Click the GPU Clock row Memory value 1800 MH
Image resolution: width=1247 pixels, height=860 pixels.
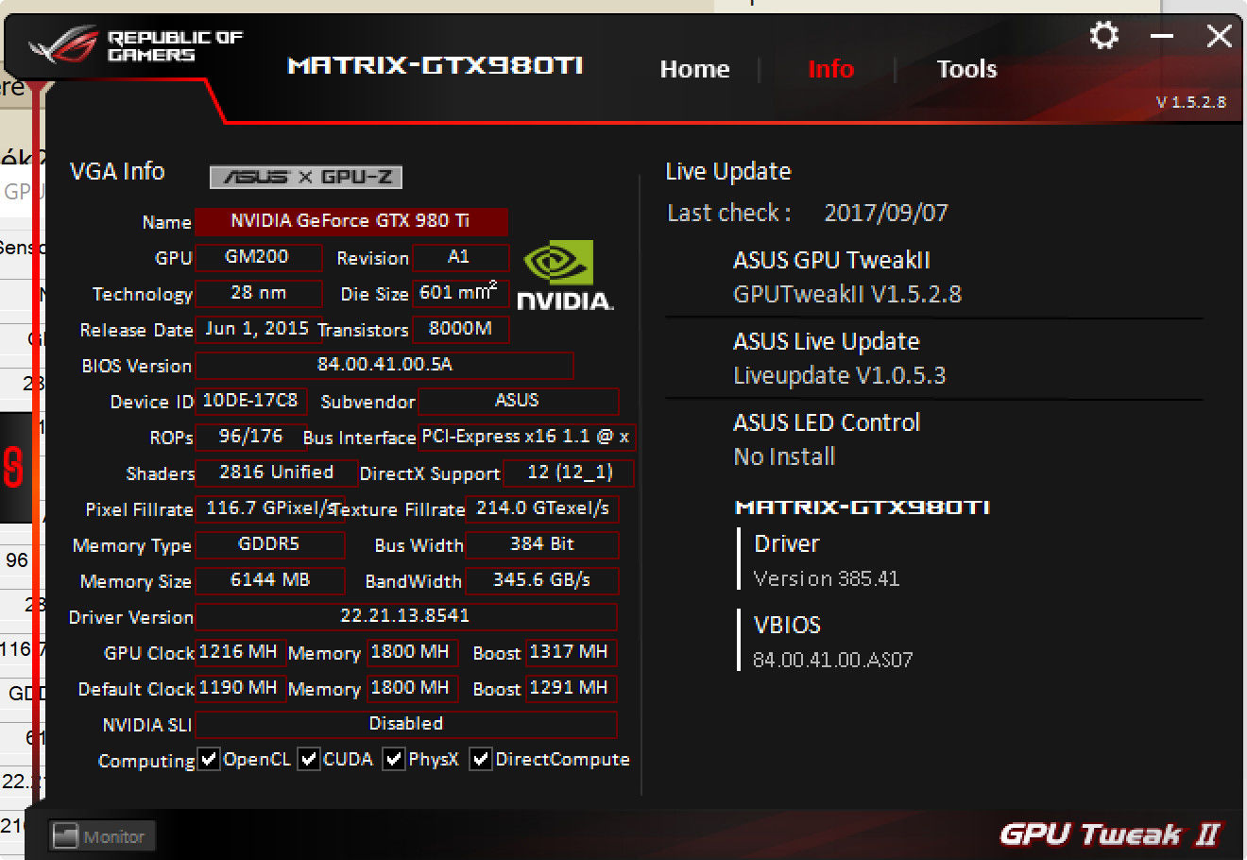411,652
